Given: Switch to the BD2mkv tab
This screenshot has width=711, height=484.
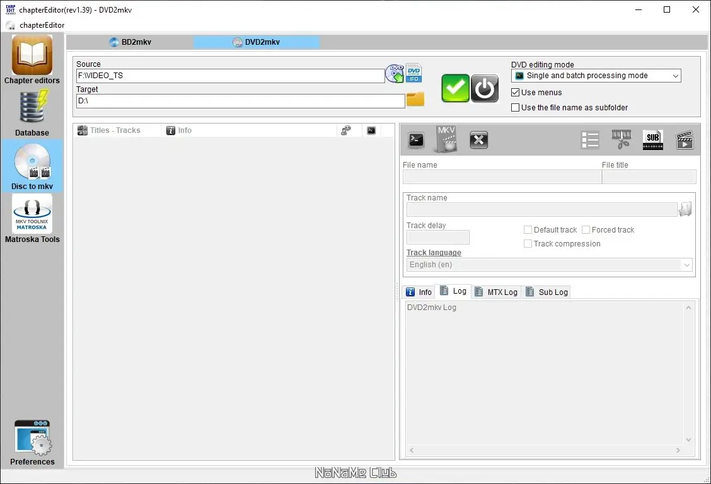Looking at the screenshot, I should (130, 42).
